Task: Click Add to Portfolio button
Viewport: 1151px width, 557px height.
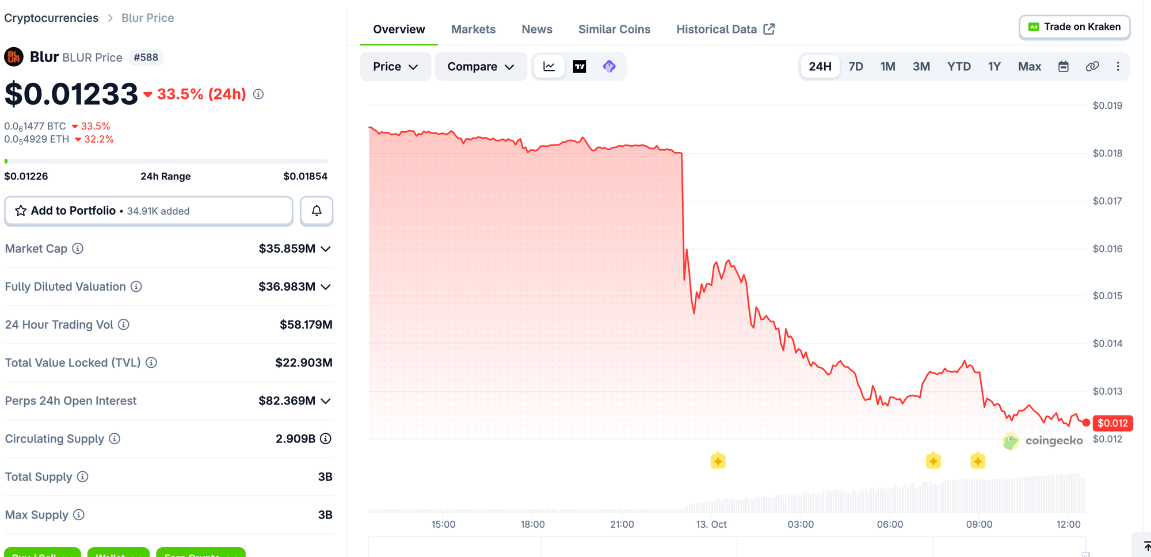Action: pos(148,211)
